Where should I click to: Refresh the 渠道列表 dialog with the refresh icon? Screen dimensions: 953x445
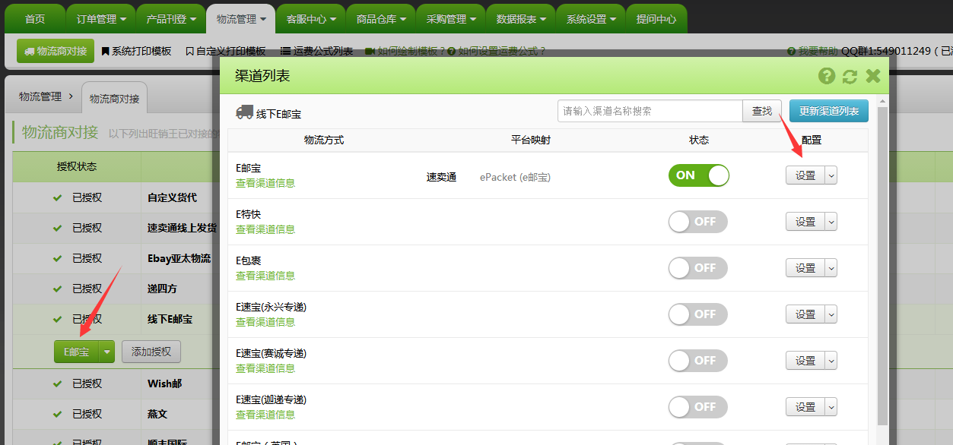coord(850,76)
